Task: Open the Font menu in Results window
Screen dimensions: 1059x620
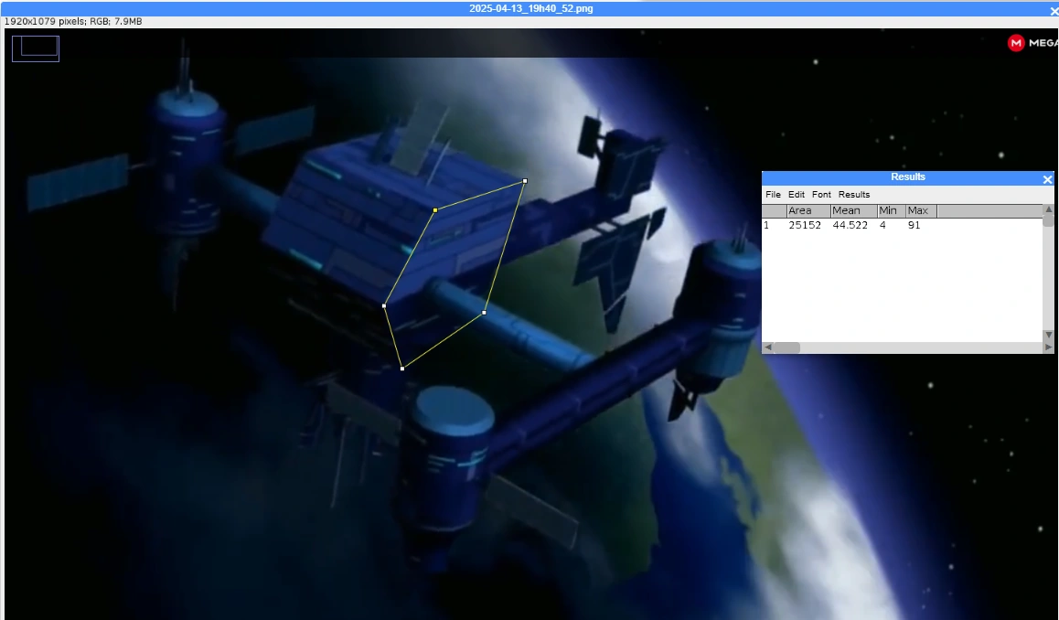Action: click(x=821, y=195)
